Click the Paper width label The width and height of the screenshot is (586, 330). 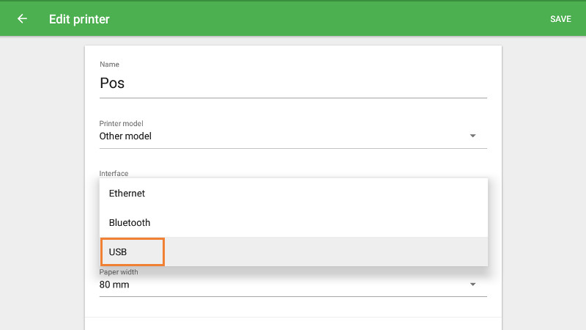point(119,272)
